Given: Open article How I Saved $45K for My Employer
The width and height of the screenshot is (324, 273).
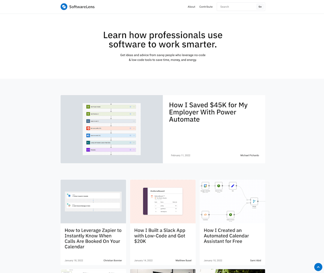Looking at the screenshot, I should click(208, 112).
